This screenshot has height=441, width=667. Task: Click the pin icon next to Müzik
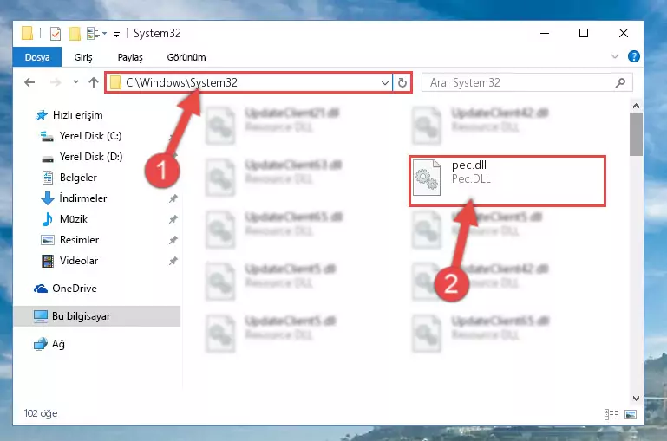point(173,219)
